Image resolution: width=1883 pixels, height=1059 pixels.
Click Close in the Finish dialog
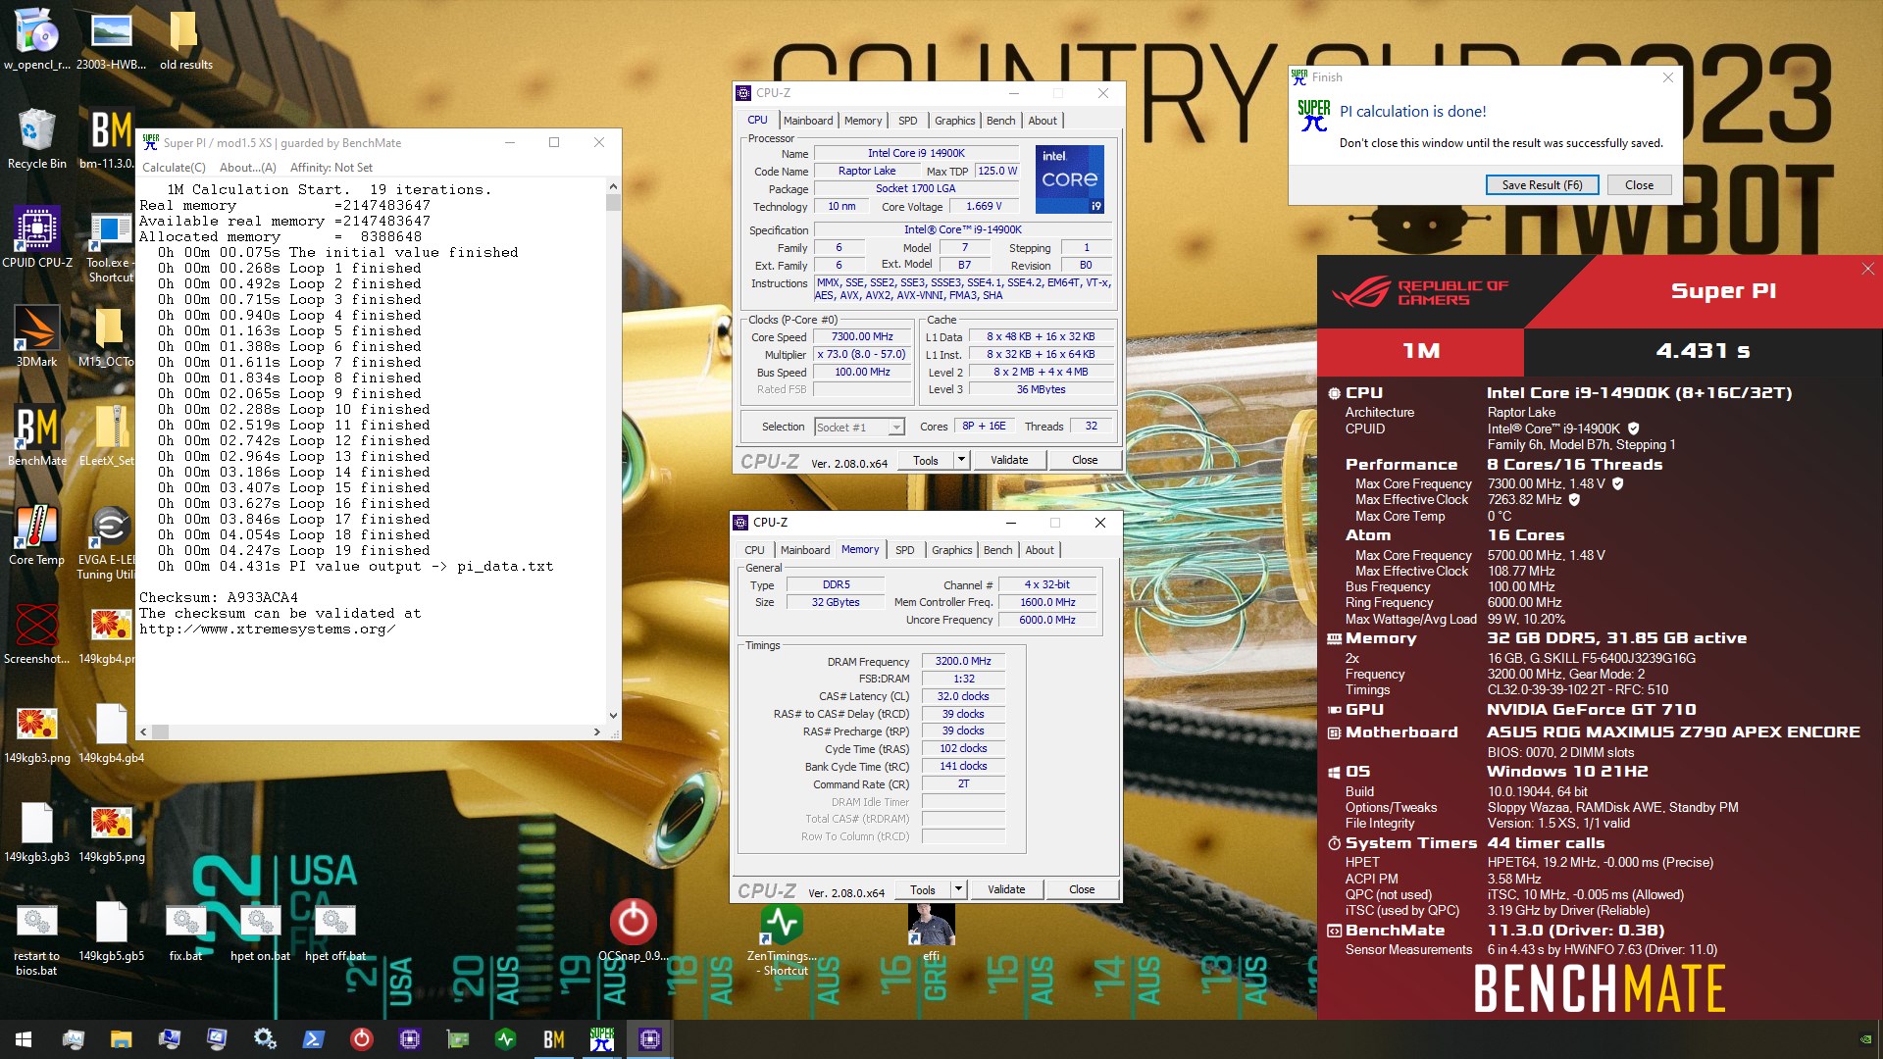point(1639,184)
